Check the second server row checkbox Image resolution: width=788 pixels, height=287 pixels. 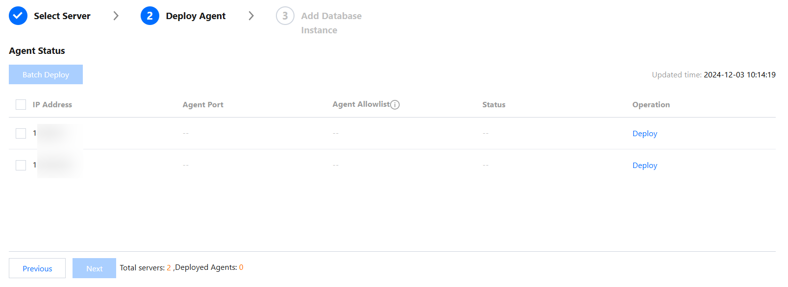click(x=21, y=165)
